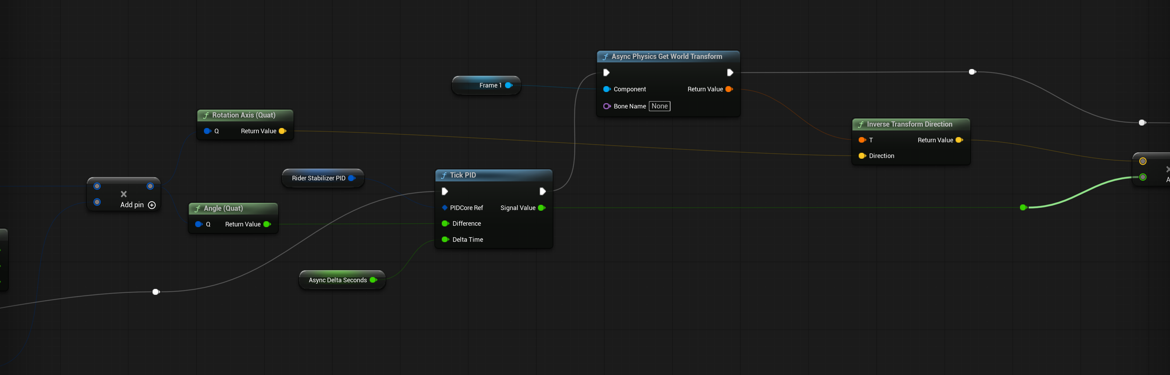This screenshot has width=1170, height=375.
Task: Click green reroute node on Signal Value wire
Action: point(1023,207)
